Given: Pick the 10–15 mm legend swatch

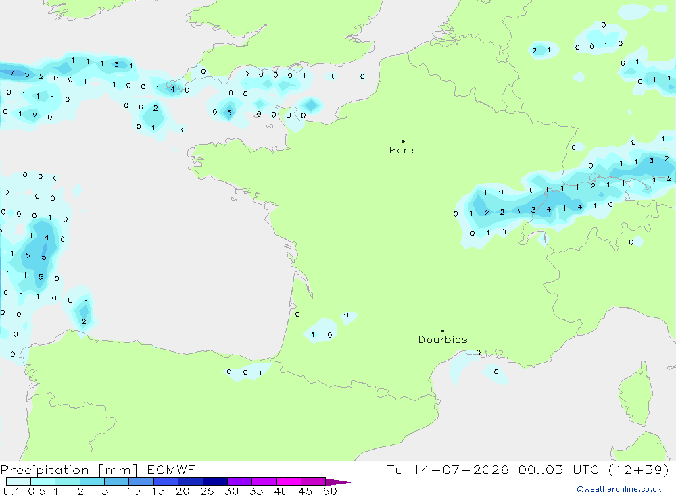Looking at the screenshot, I should click(x=141, y=481).
